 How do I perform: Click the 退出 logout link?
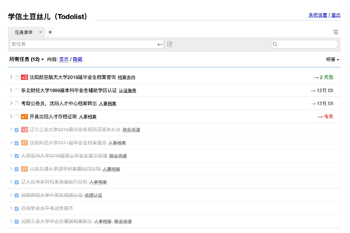click(336, 15)
